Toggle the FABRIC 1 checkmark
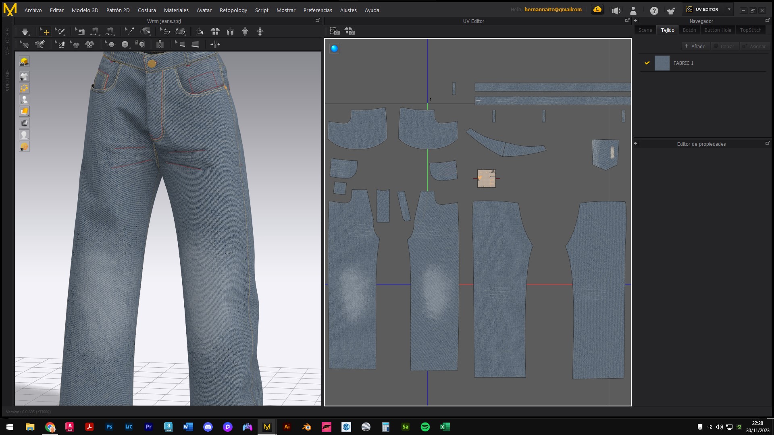774x435 pixels. click(x=647, y=63)
